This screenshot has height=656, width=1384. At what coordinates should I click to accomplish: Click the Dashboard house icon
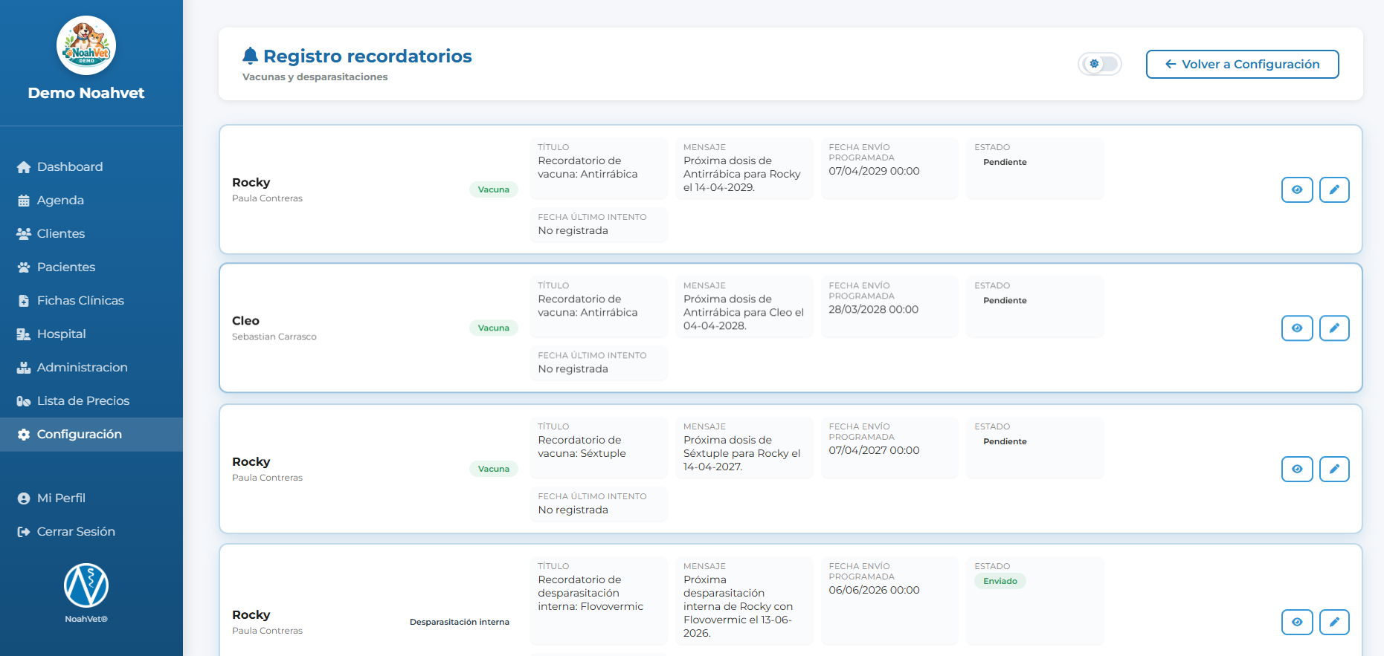(x=24, y=167)
